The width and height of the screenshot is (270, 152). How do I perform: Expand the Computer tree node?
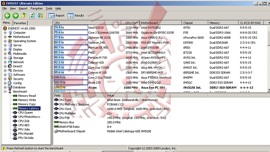click(x=5, y=33)
